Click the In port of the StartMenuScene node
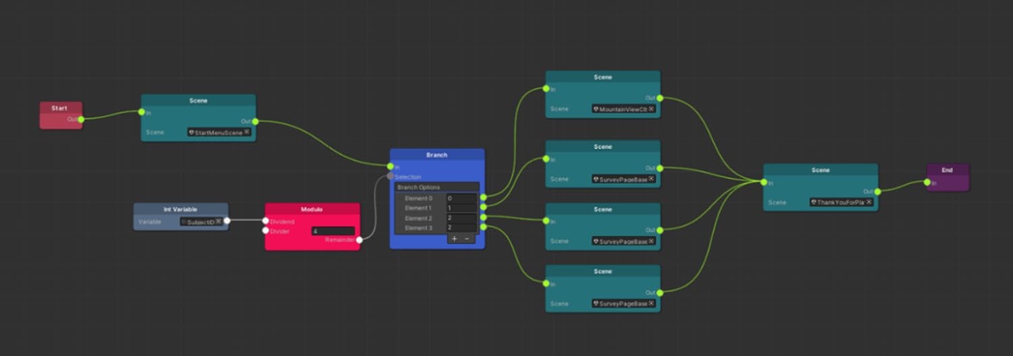This screenshot has width=1013, height=356. point(141,113)
